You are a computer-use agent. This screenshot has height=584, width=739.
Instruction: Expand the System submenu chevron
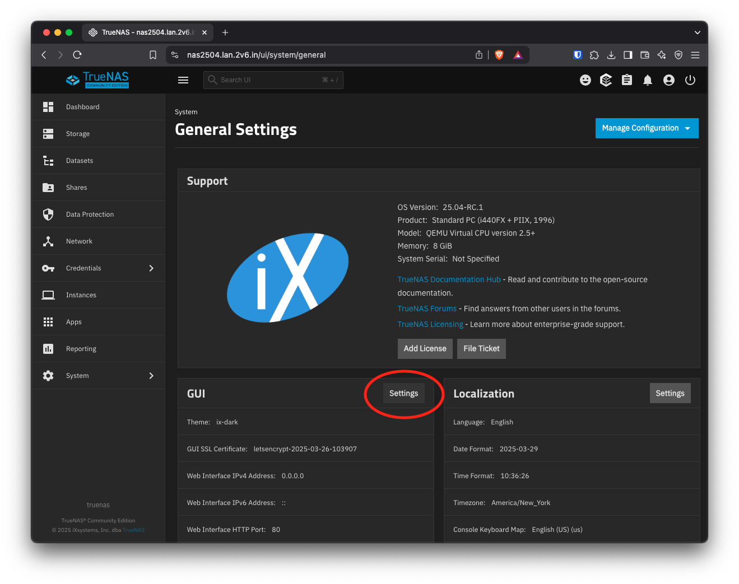[151, 376]
